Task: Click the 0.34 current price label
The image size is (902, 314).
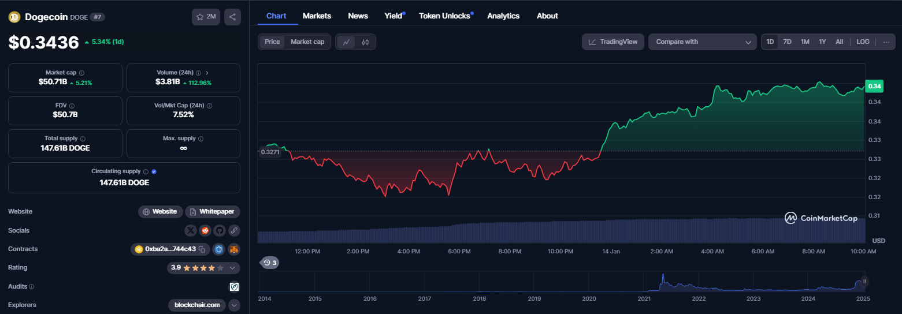Action: (874, 87)
